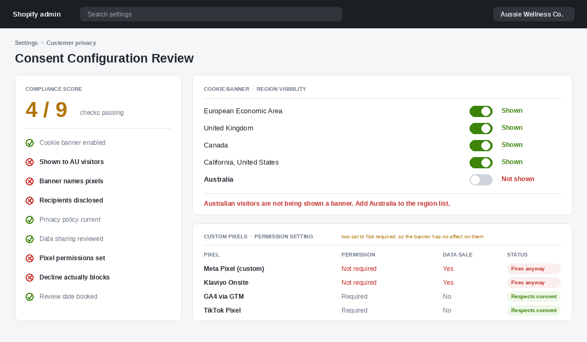The image size is (587, 342).
Task: Click Klaviyo Onsite's data sale Yes value
Action: point(448,282)
